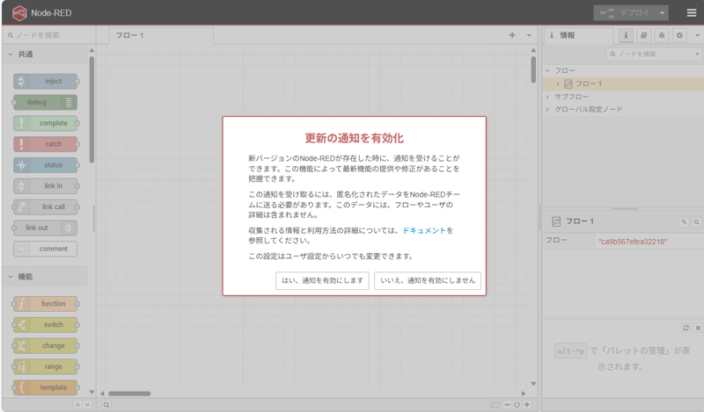This screenshot has width=704, height=412.
Task: Open the sidebar tabs dropdown arrow
Action: coord(697,35)
